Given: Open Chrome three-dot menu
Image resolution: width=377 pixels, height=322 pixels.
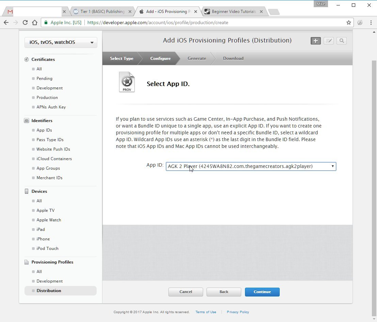Looking at the screenshot, I should 371,22.
